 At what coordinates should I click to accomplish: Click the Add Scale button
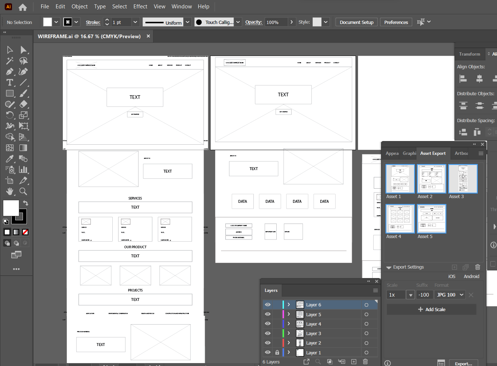click(431, 309)
